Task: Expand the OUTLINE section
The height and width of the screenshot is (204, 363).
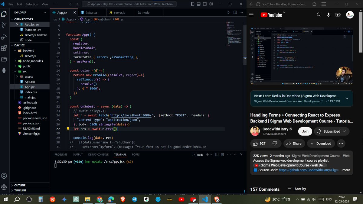Action: (30, 185)
